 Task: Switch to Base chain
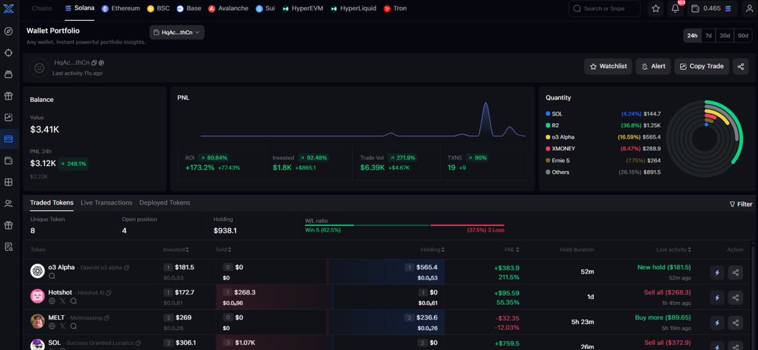(189, 8)
